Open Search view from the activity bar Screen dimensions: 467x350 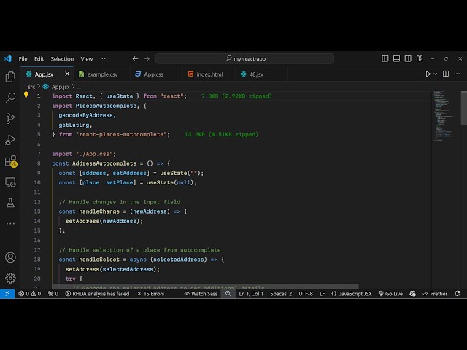point(10,97)
